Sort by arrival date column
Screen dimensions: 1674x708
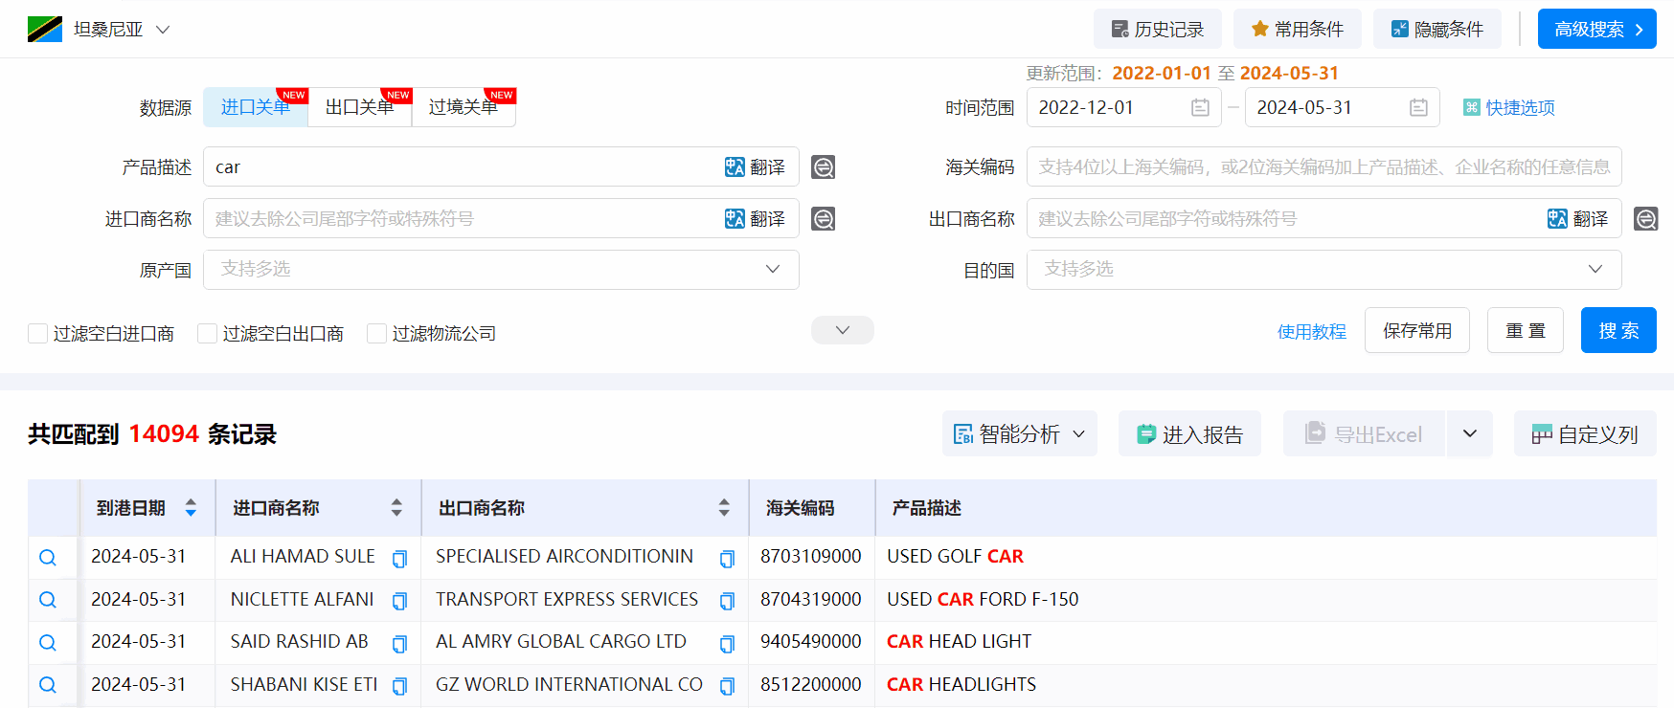pyautogui.click(x=191, y=508)
